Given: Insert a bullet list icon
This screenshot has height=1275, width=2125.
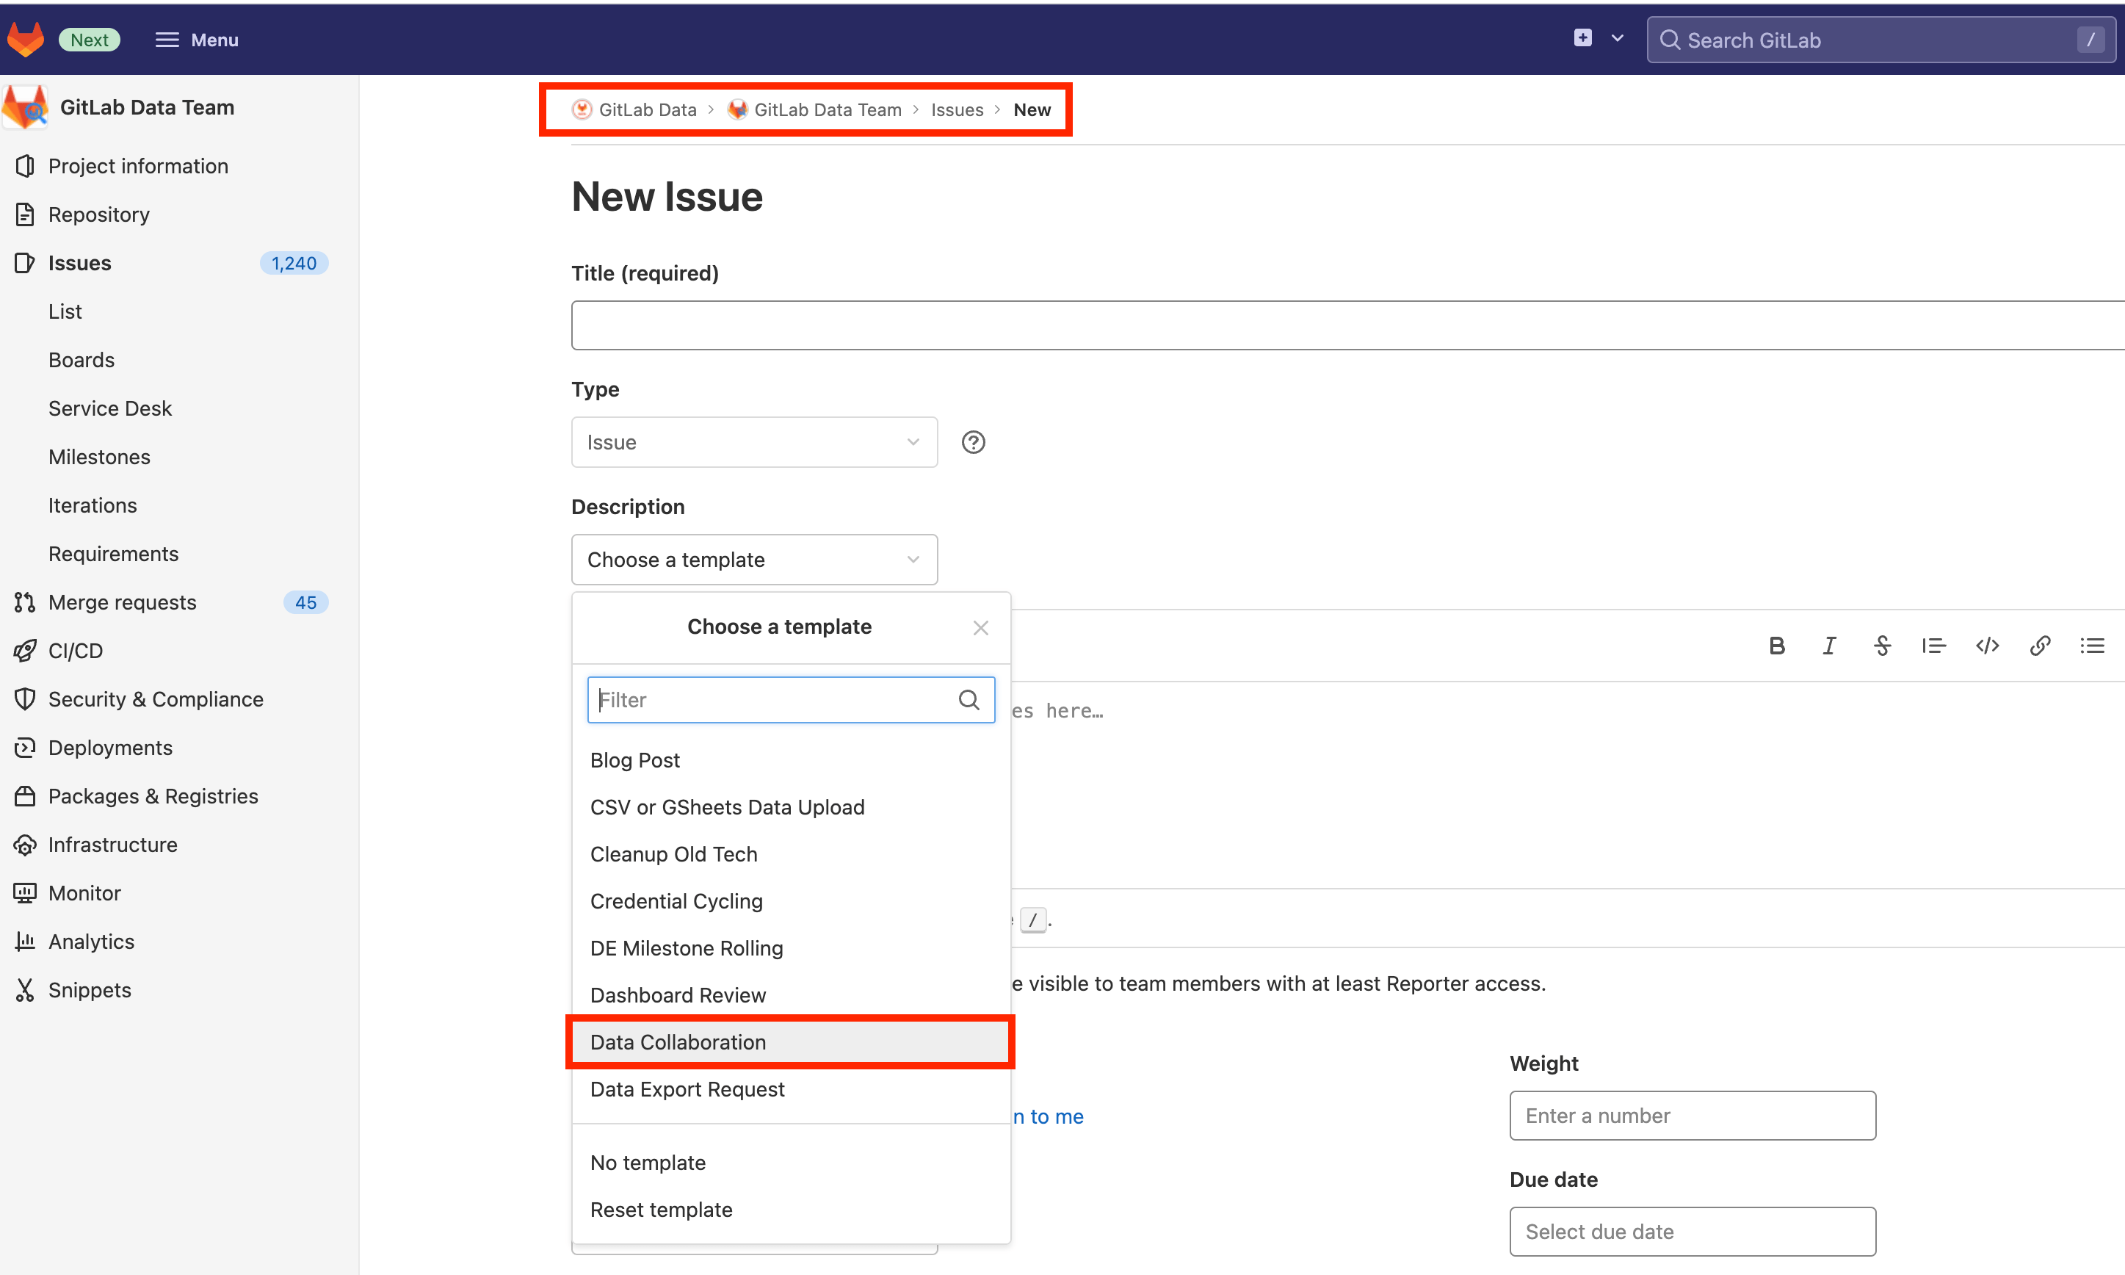Looking at the screenshot, I should pos(2093,646).
